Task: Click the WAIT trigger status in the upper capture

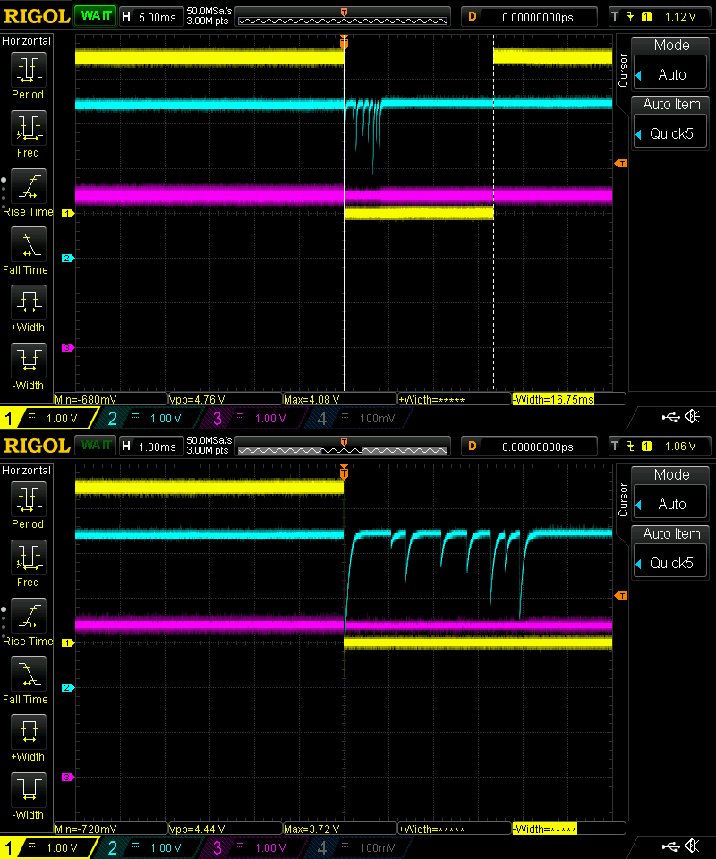Action: click(x=96, y=16)
